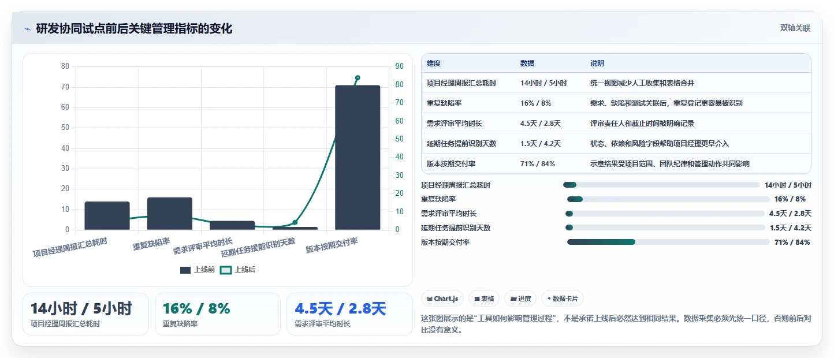Click the 版本按期交付率 progress bar
834x358 pixels.
click(668, 242)
